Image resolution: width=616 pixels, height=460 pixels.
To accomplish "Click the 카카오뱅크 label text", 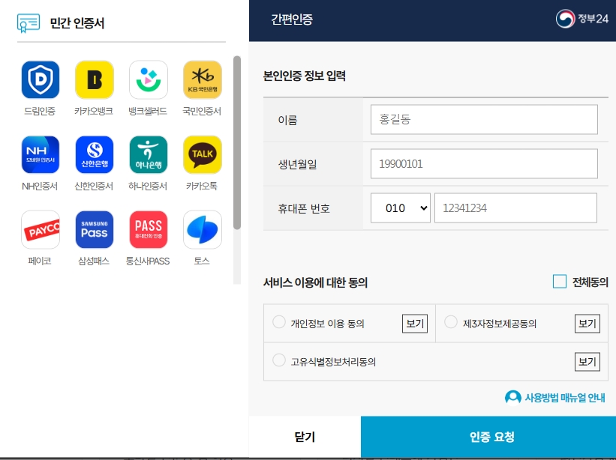I will [94, 112].
